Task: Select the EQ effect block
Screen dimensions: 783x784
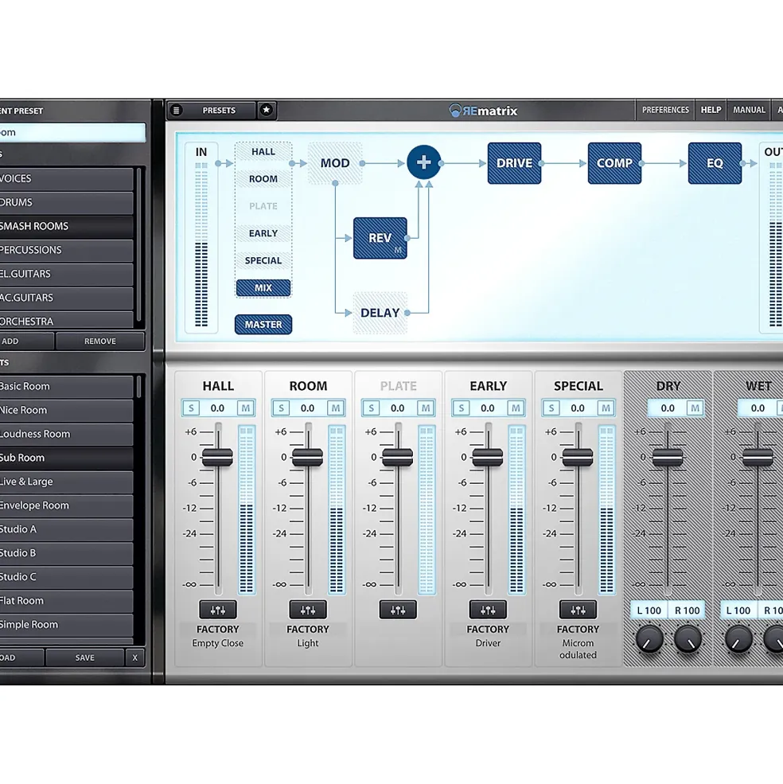Action: pyautogui.click(x=715, y=163)
